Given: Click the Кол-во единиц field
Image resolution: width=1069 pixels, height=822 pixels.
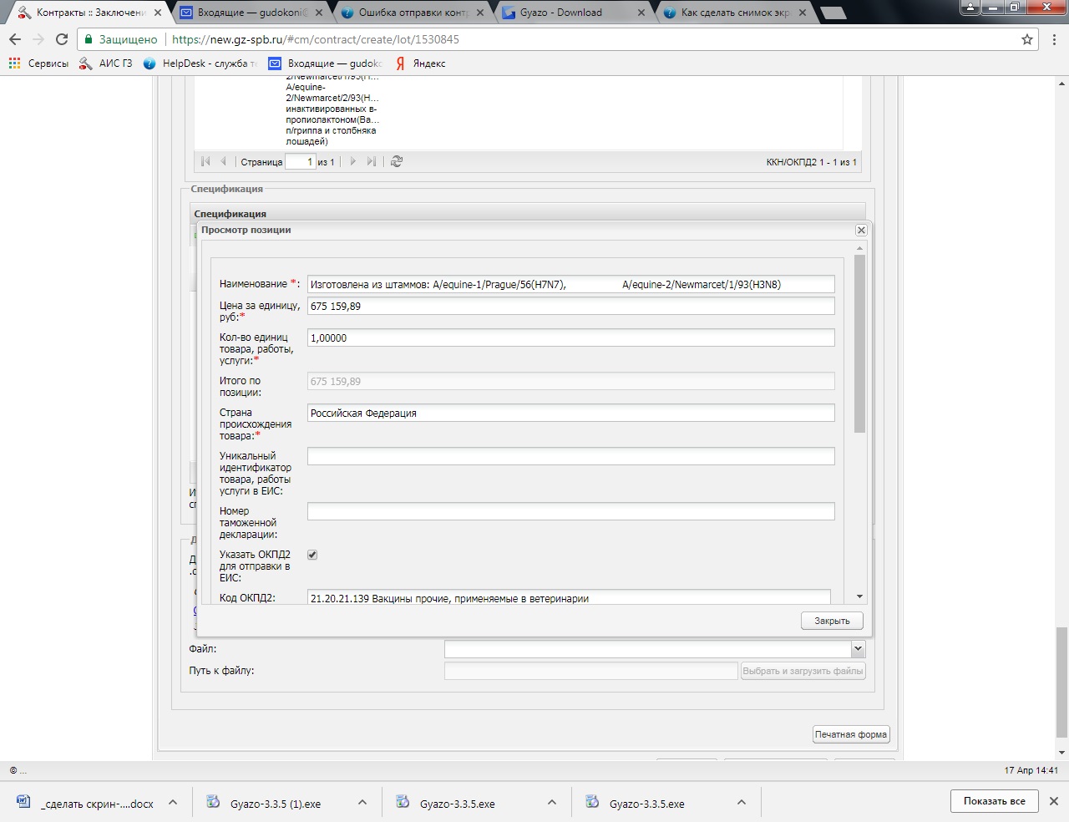Looking at the screenshot, I should pos(571,337).
